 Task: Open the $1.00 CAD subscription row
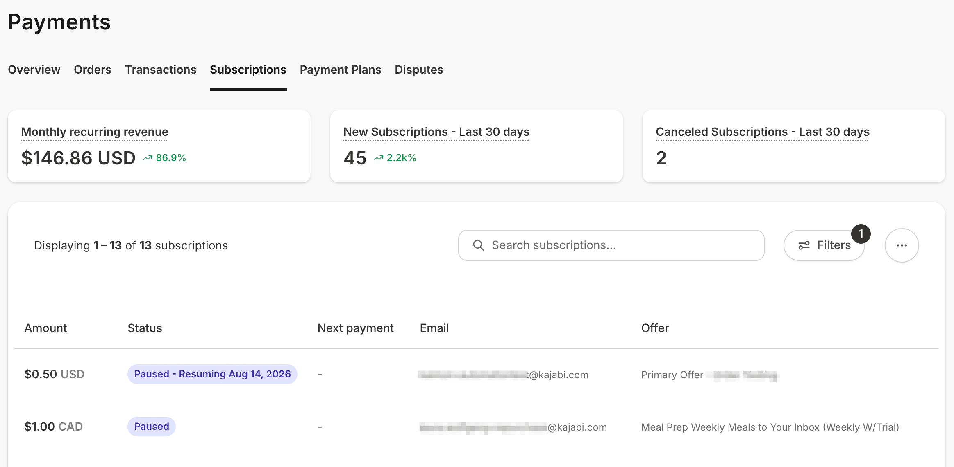[x=477, y=427]
